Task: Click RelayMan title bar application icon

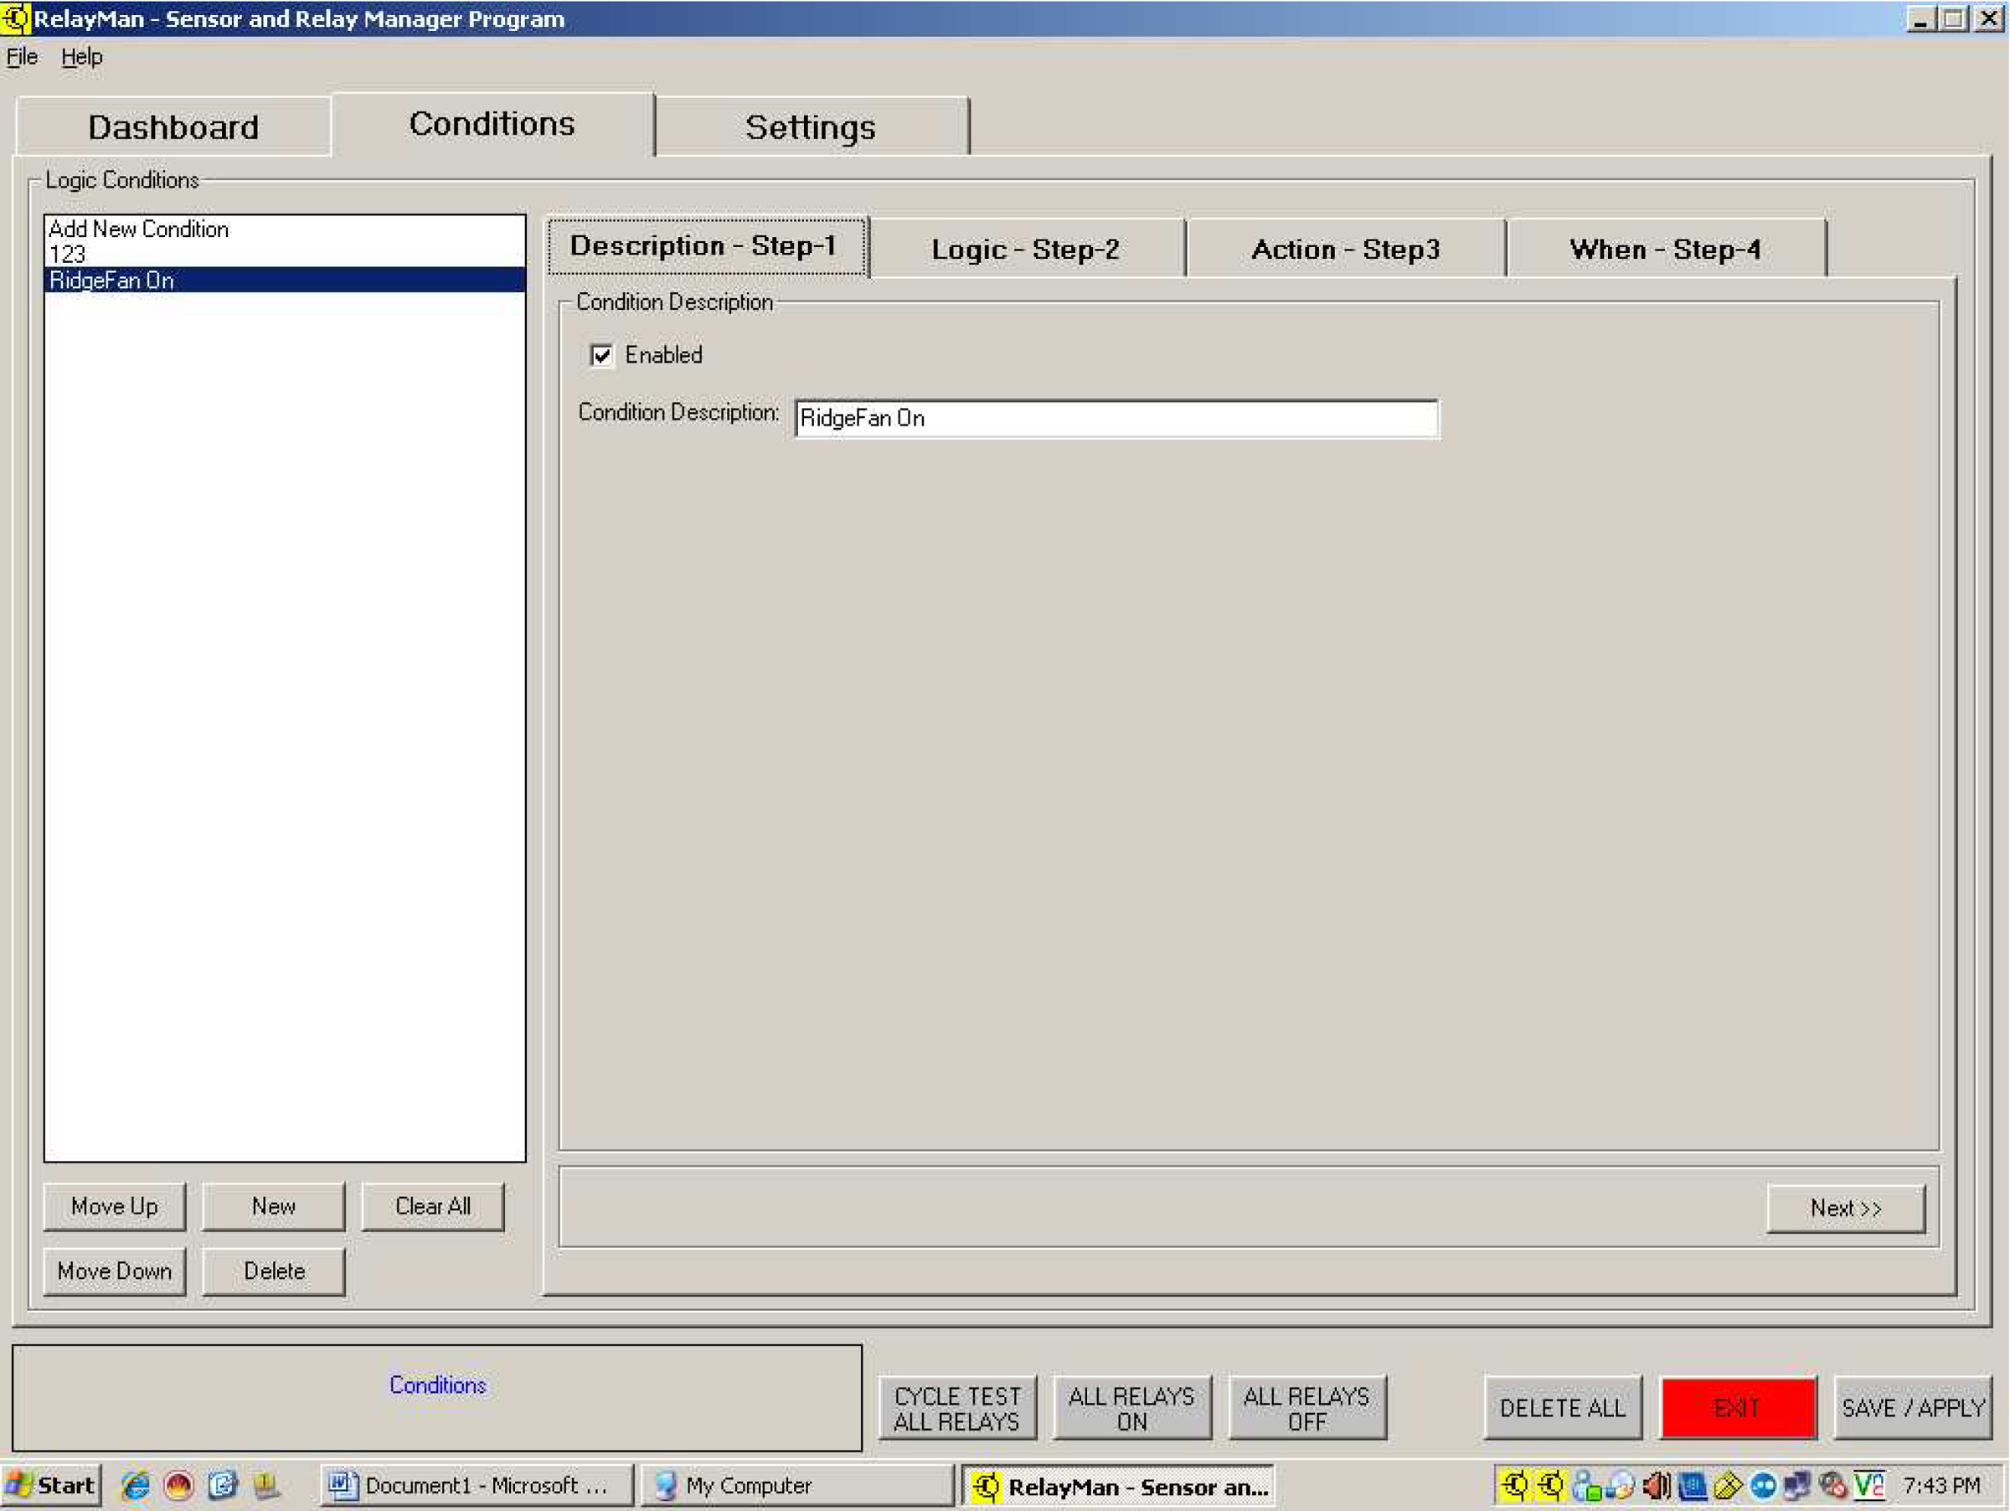Action: (15, 18)
